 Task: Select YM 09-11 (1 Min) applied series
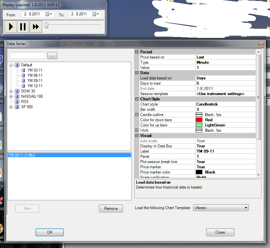[x=69, y=155]
